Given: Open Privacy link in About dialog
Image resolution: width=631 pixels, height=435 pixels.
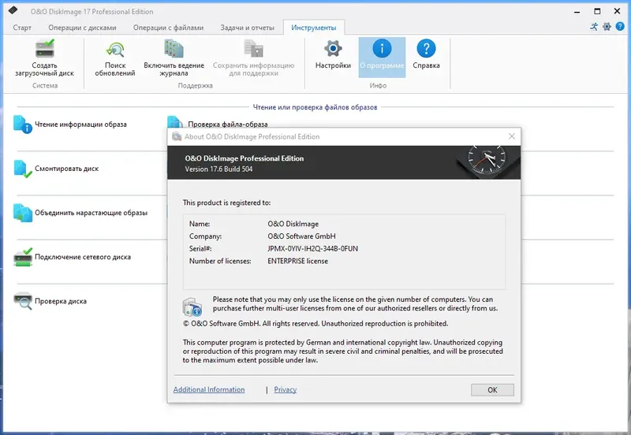Looking at the screenshot, I should tap(286, 389).
